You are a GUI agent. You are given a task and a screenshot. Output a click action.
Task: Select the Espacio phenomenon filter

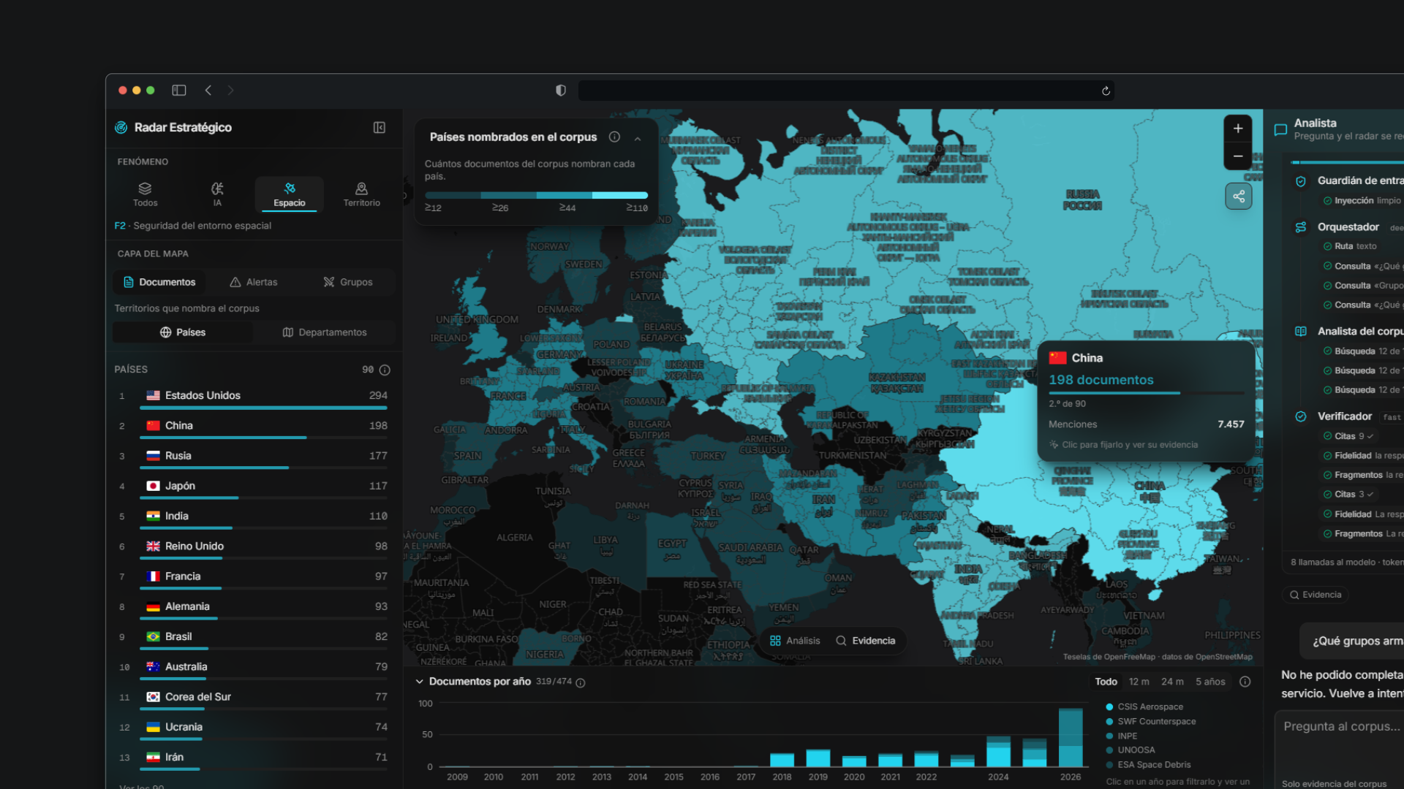click(x=290, y=194)
